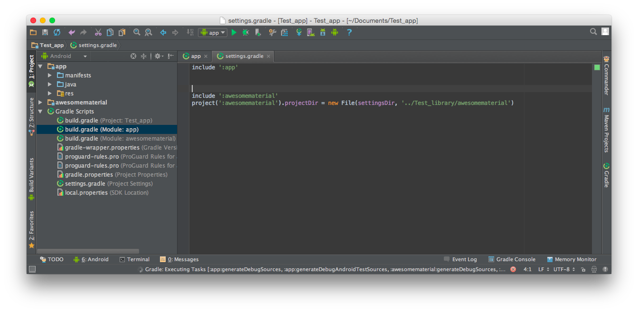Open the Find magnifier in toolbar
The height and width of the screenshot is (312, 638).
[137, 32]
